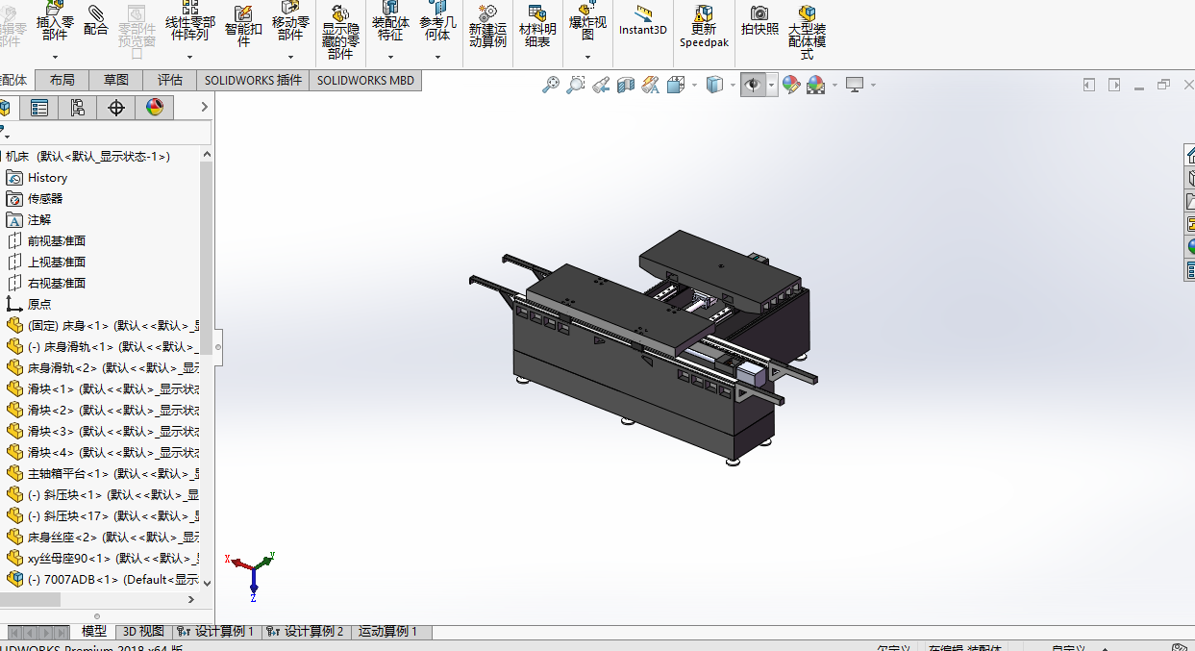Open the ConfigurationManager tab icon

point(78,108)
